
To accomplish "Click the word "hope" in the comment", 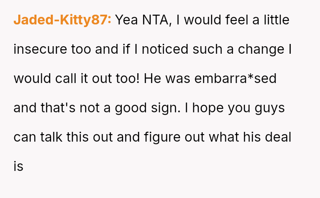I will pos(208,108).
